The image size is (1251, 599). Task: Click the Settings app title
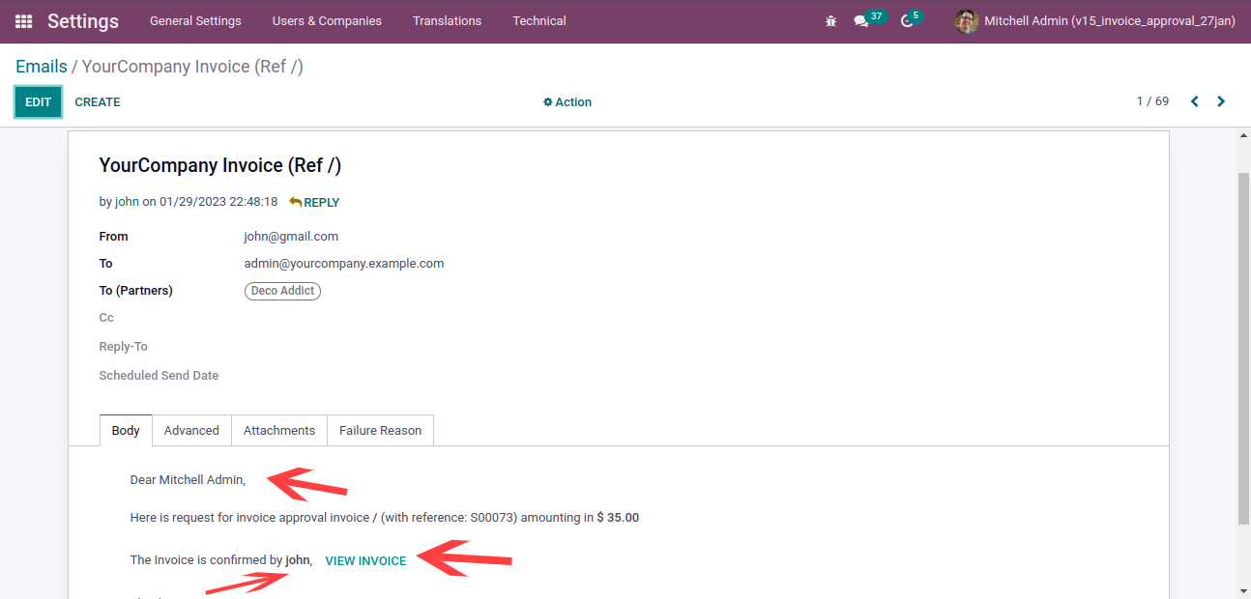click(83, 21)
